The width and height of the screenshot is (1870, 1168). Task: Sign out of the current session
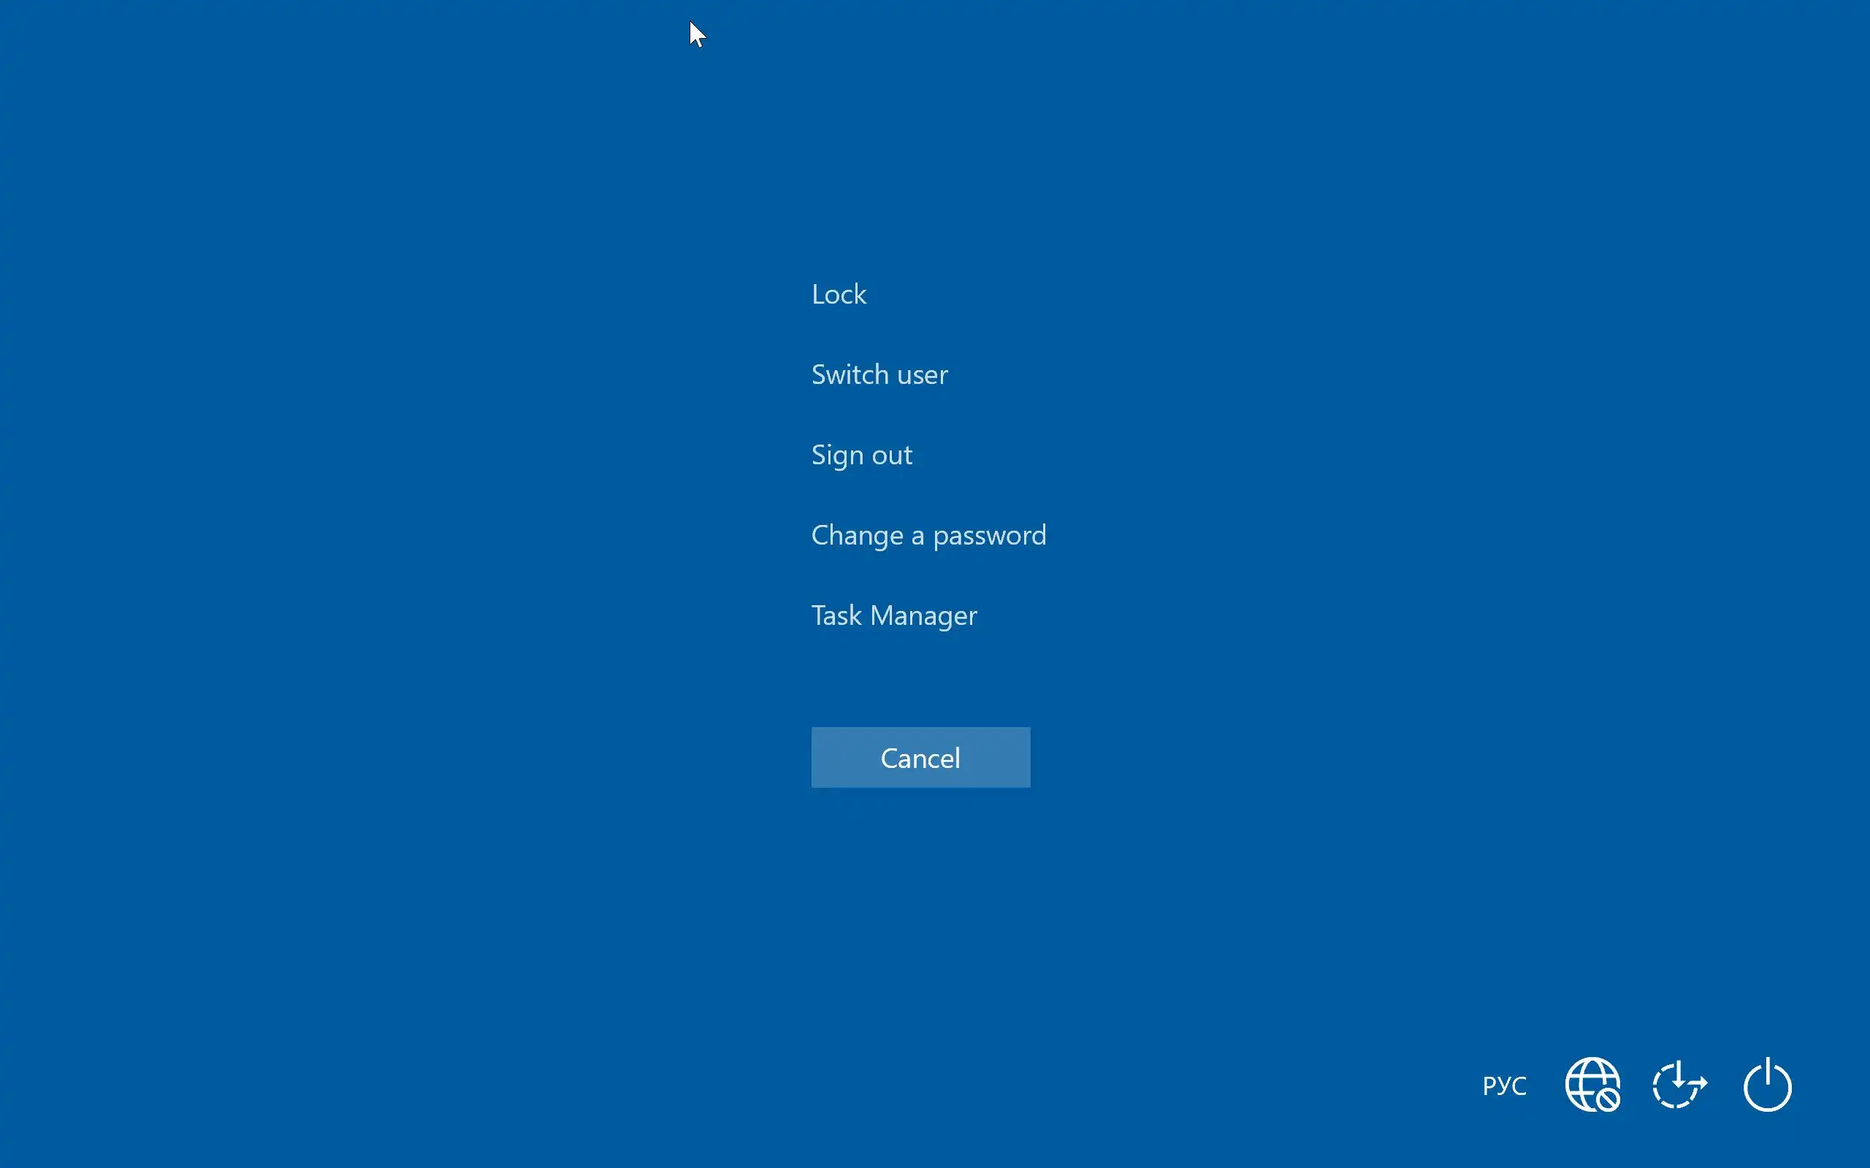(860, 455)
